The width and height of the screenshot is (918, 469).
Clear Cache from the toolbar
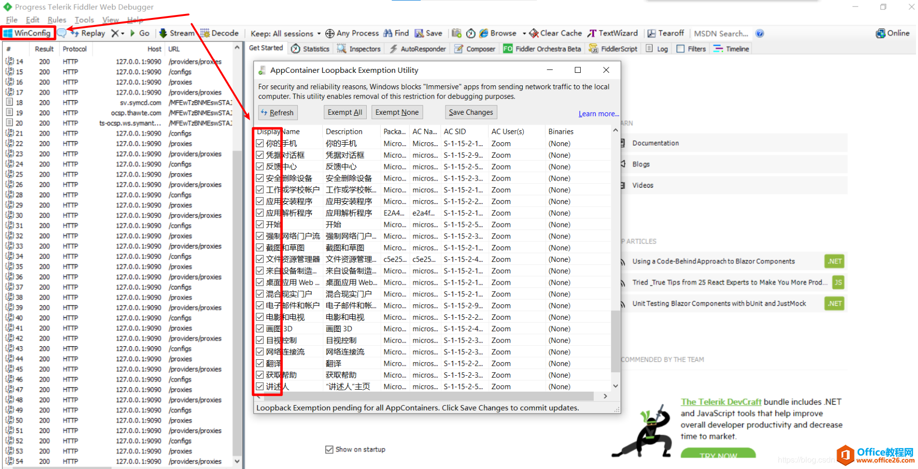click(x=556, y=33)
